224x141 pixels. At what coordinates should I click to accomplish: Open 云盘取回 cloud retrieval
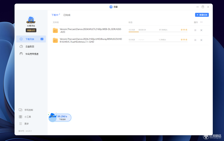click(x=30, y=47)
